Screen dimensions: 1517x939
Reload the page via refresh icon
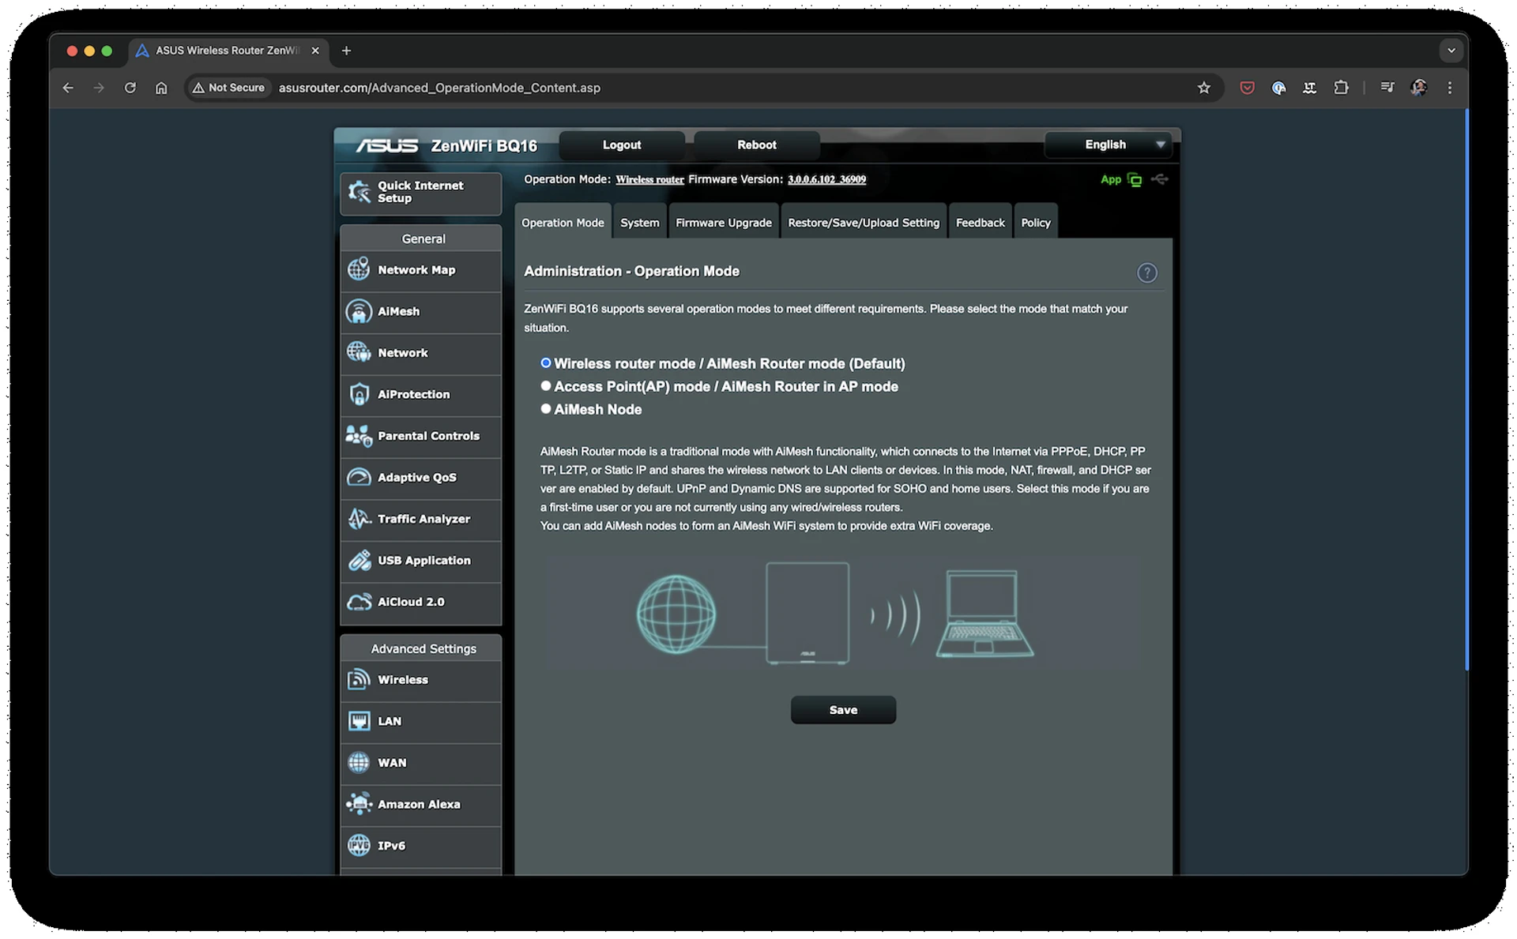130,88
